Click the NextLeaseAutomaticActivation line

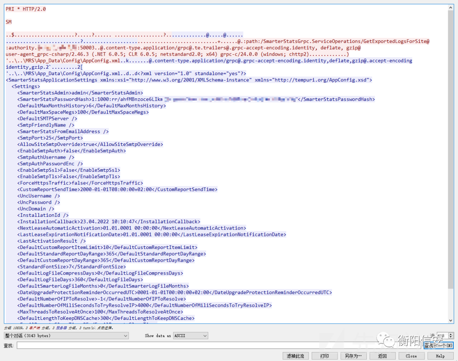tap(132, 228)
